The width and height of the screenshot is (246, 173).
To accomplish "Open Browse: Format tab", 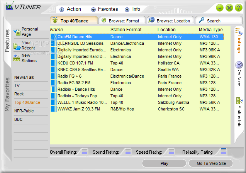I will click(x=122, y=20).
